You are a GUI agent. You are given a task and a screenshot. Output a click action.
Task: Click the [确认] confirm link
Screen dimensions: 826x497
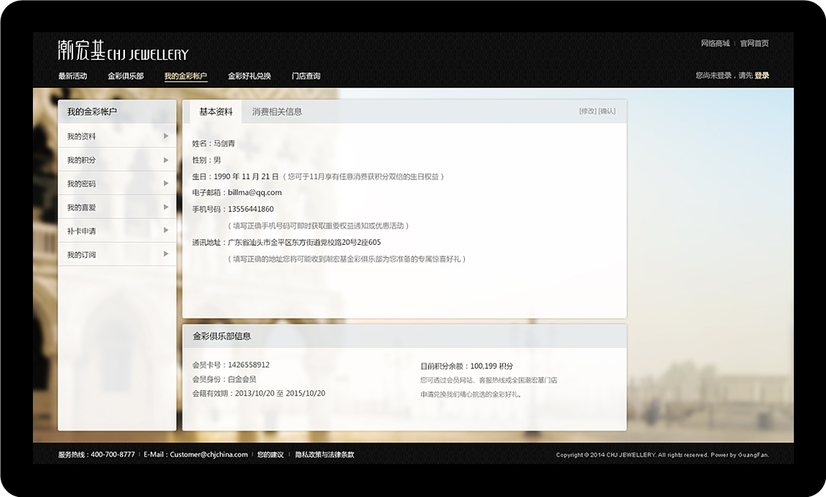607,111
